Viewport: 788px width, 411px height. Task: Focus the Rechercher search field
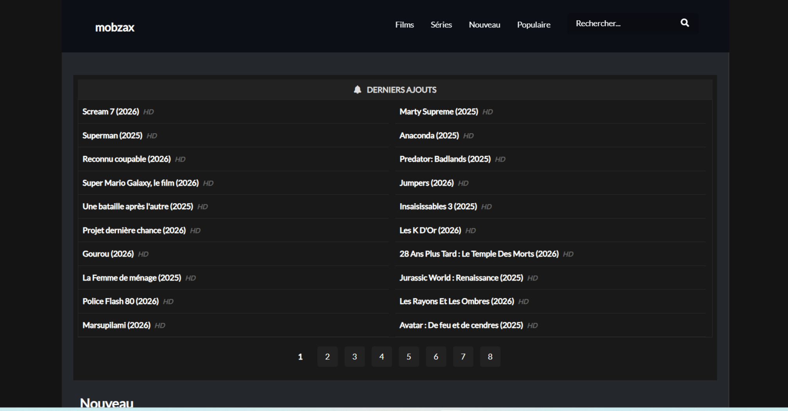click(621, 23)
